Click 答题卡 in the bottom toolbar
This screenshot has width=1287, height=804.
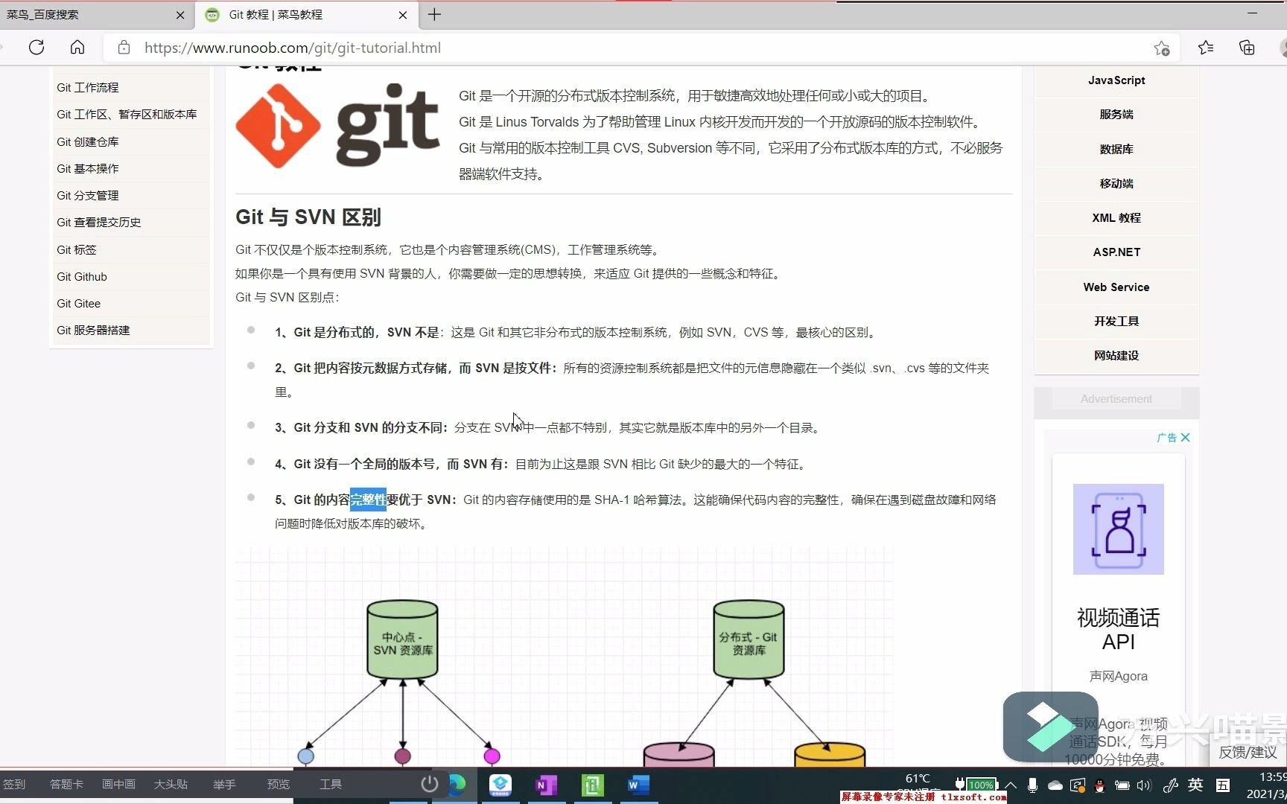click(66, 784)
